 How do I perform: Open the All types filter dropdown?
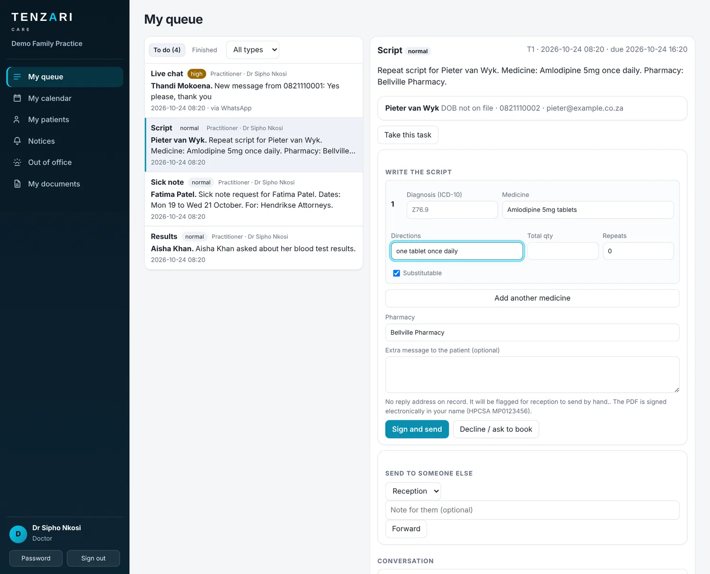pyautogui.click(x=253, y=50)
